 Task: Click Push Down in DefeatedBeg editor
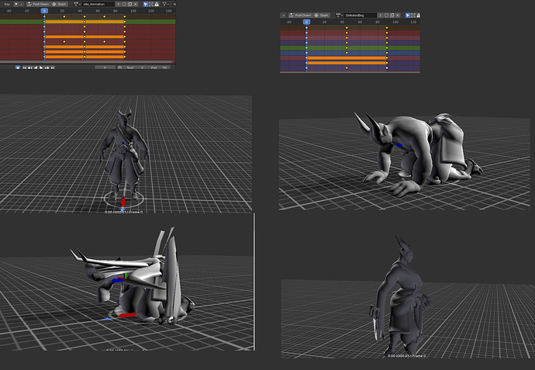pos(300,16)
